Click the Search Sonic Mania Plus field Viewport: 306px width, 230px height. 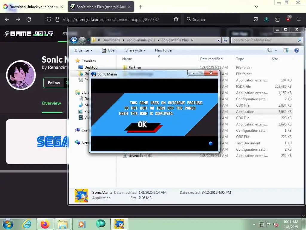point(267,40)
